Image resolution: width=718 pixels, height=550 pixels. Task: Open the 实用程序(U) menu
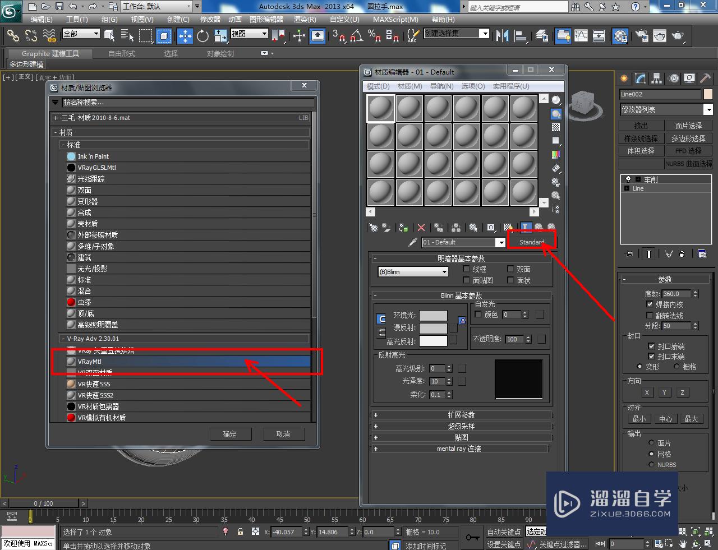[511, 86]
